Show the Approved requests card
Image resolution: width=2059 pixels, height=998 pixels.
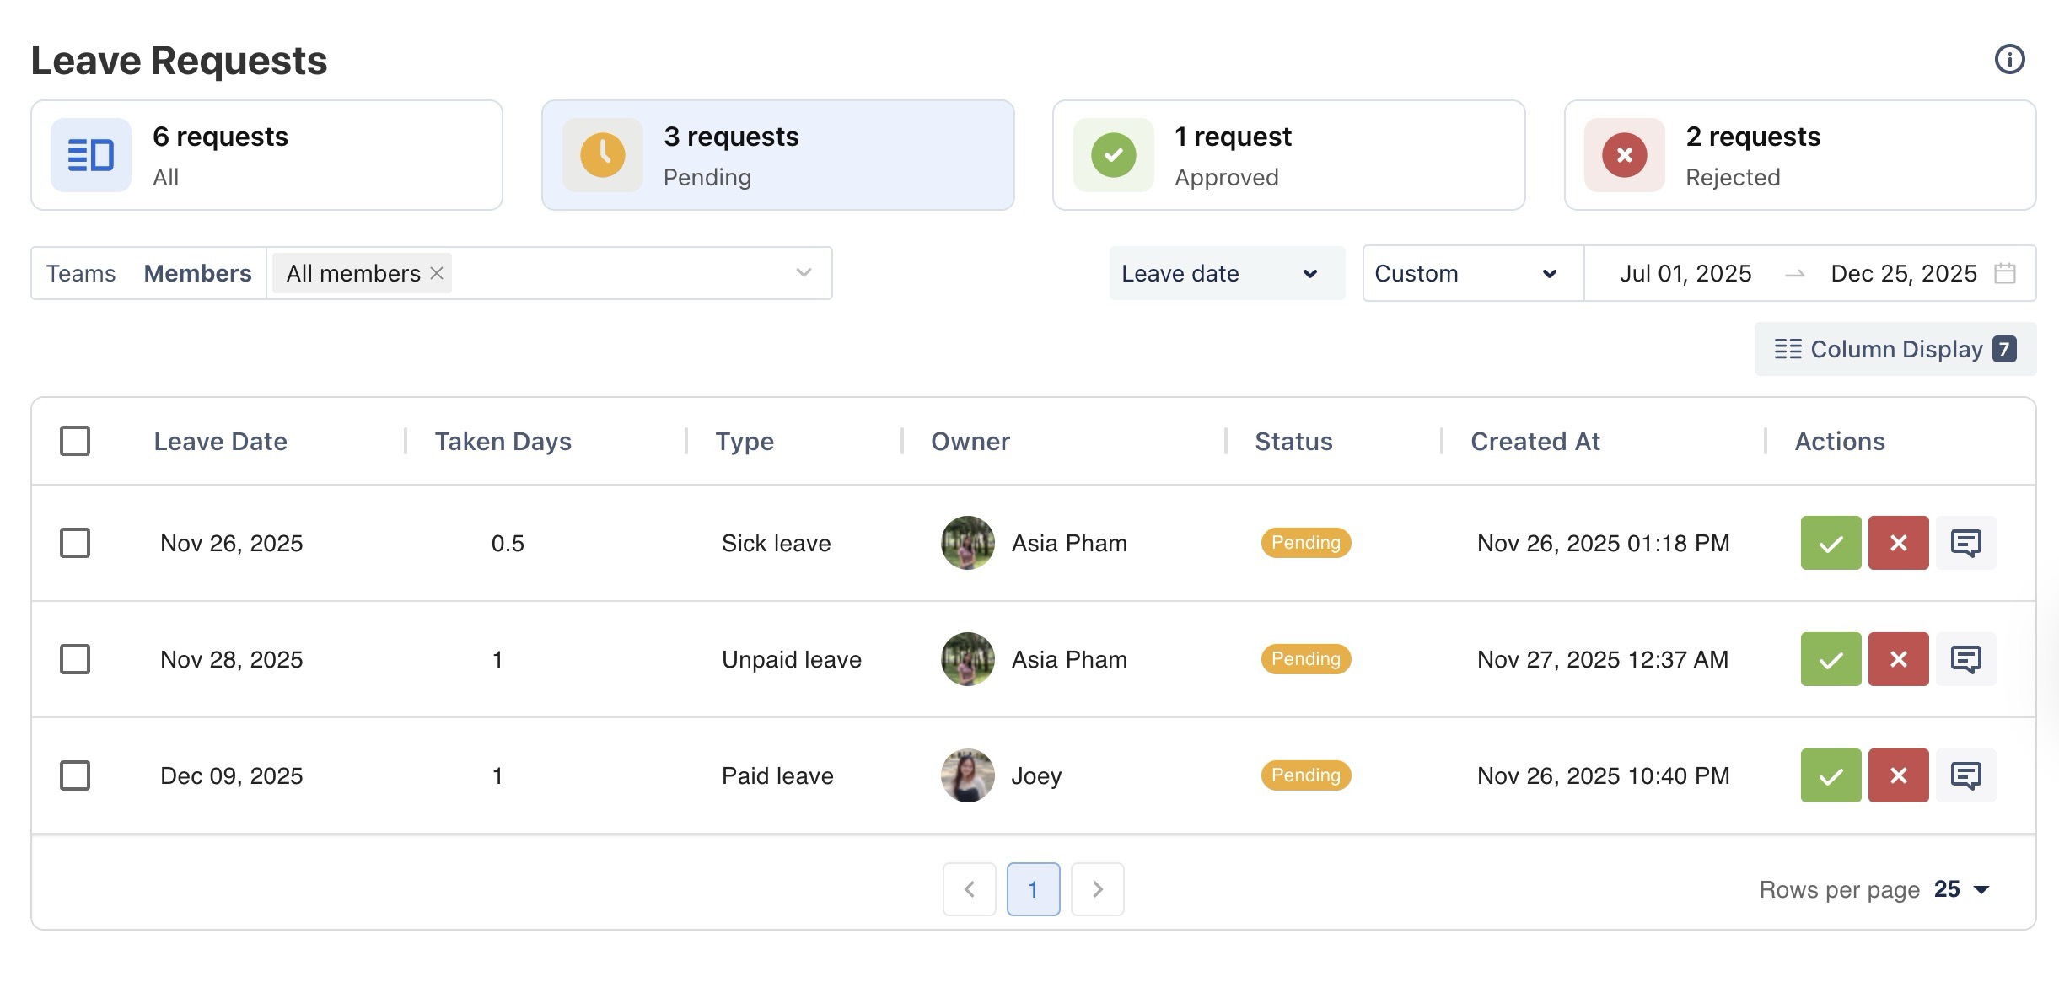(1288, 155)
